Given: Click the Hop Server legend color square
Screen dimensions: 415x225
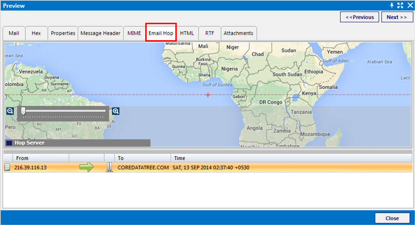Looking at the screenshot, I should point(9,143).
